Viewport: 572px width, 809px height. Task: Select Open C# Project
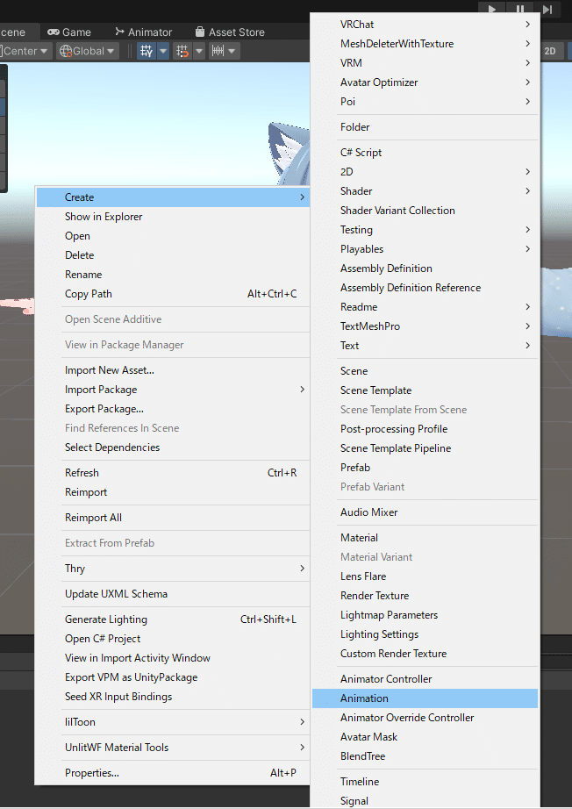(174, 639)
